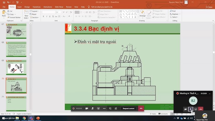The width and height of the screenshot is (215, 121).
Task: Toggle the Notes pane
Action: tap(153, 114)
